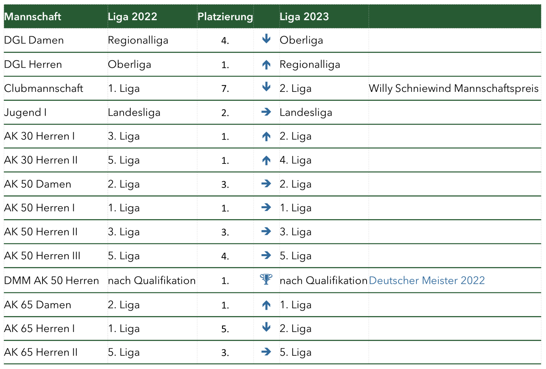Click the right arrow in Jugend I row

[266, 112]
